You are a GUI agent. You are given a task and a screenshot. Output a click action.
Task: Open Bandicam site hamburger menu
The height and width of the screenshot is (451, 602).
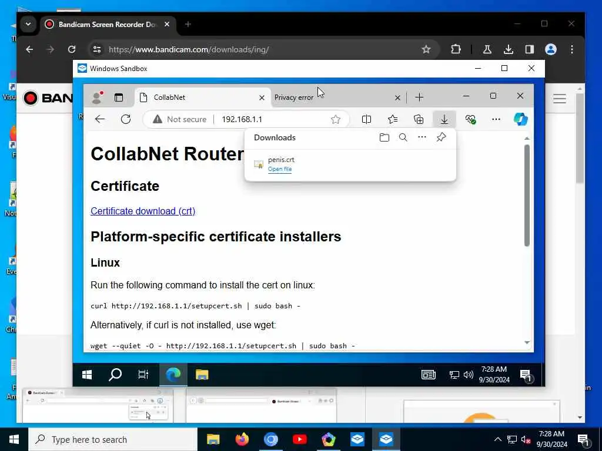560,99
